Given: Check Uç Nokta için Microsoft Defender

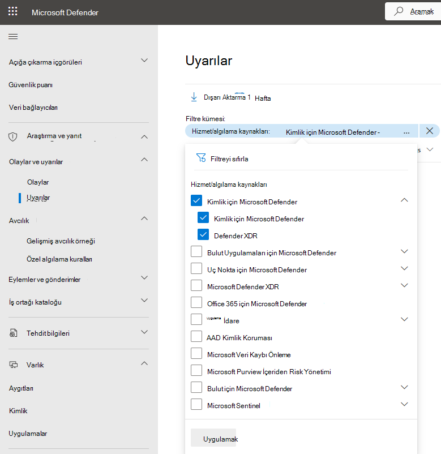Looking at the screenshot, I should click(x=196, y=268).
